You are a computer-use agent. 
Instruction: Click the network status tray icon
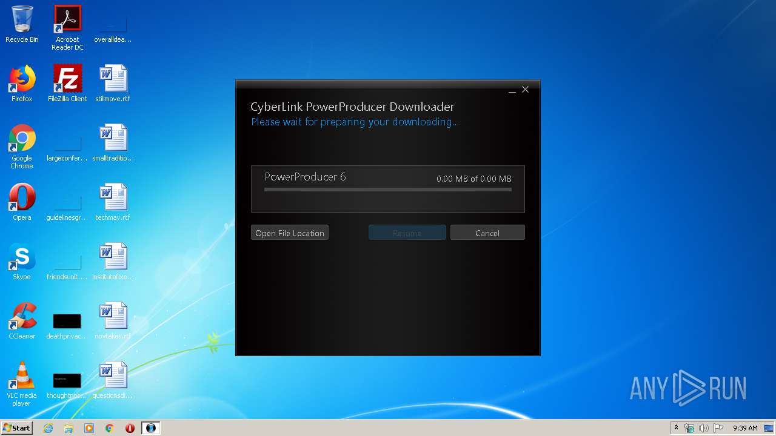tap(689, 428)
